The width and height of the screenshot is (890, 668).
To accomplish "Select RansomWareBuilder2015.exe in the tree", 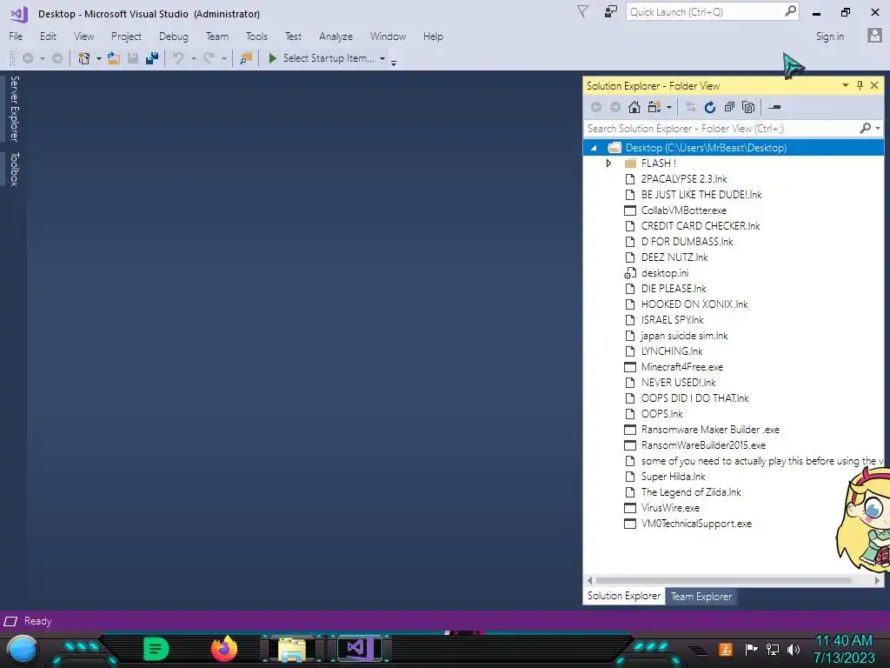I will (703, 445).
